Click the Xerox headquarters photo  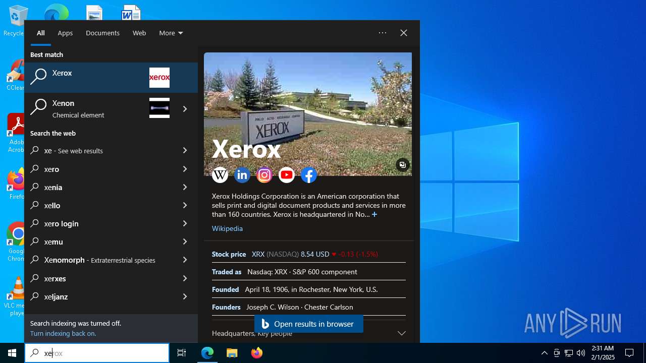(308, 114)
